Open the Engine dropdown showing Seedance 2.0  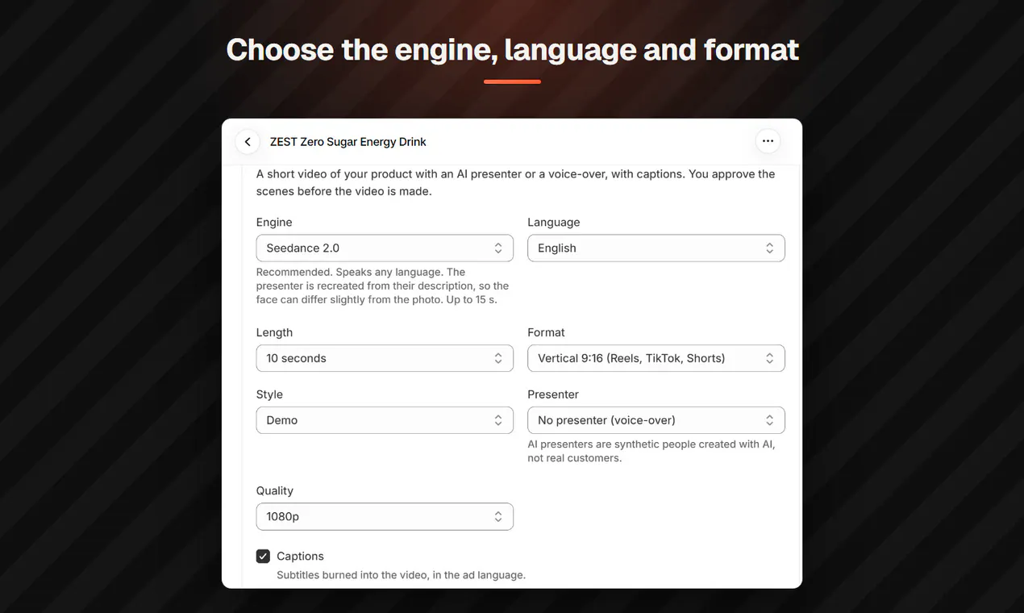click(385, 248)
